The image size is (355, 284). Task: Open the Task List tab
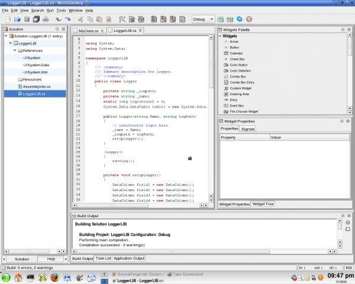103,259
